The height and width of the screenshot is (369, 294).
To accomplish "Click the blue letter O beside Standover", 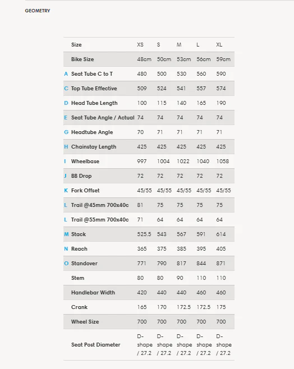I will click(x=66, y=264).
